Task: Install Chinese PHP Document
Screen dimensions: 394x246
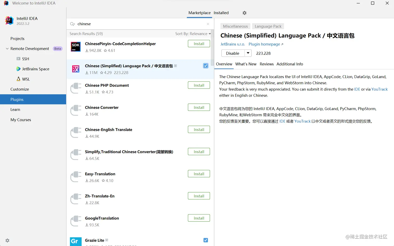Action: pos(199,85)
